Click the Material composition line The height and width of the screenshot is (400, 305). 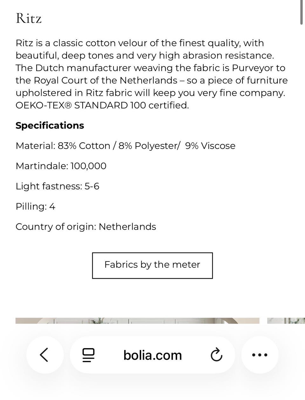125,146
